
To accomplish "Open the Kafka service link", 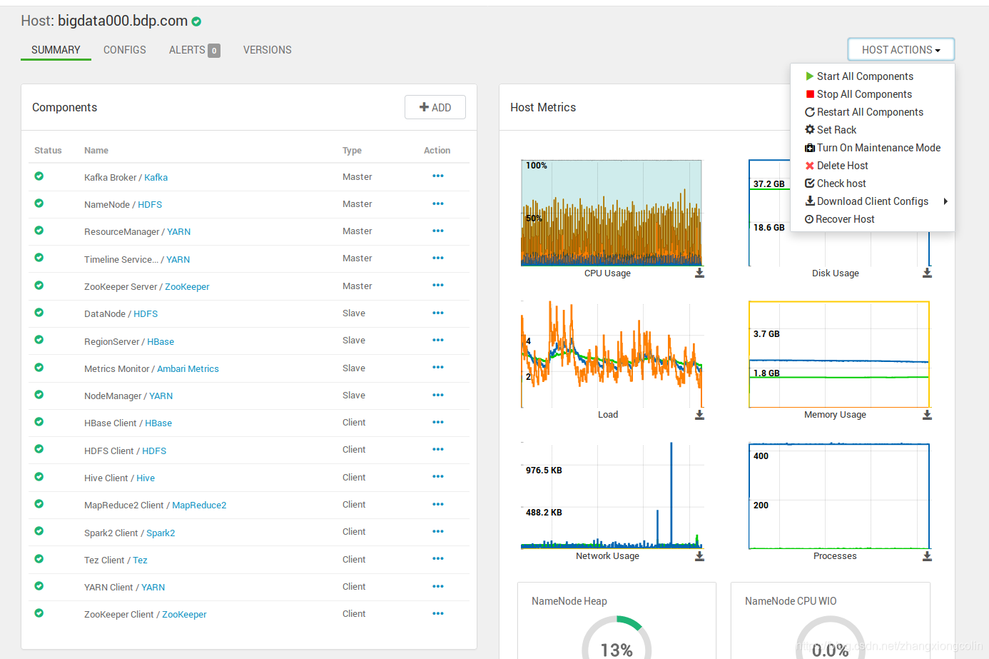I will click(156, 177).
